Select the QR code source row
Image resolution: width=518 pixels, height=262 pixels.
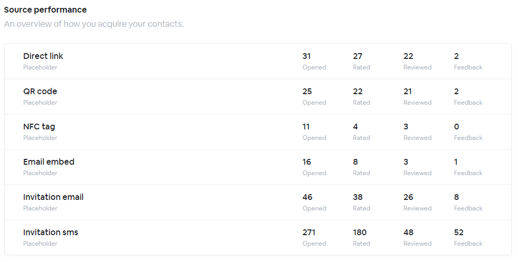pos(40,92)
